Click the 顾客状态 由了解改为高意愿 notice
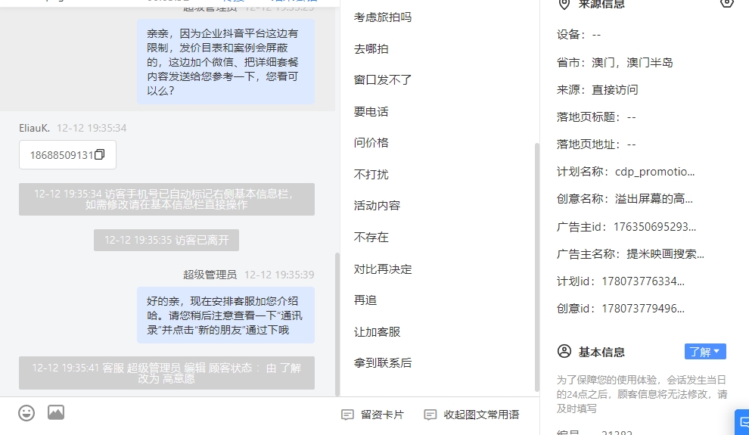The image size is (749, 435). (x=166, y=373)
